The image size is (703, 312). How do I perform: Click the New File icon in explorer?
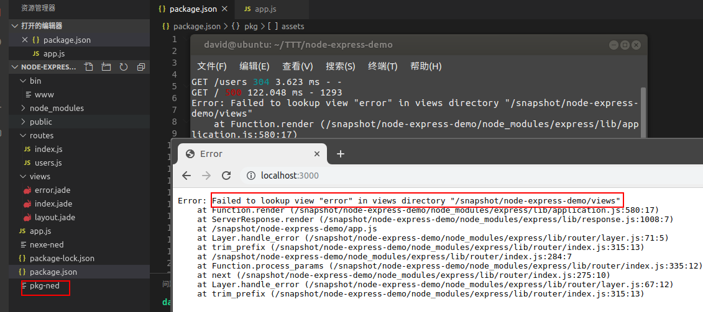[x=89, y=67]
